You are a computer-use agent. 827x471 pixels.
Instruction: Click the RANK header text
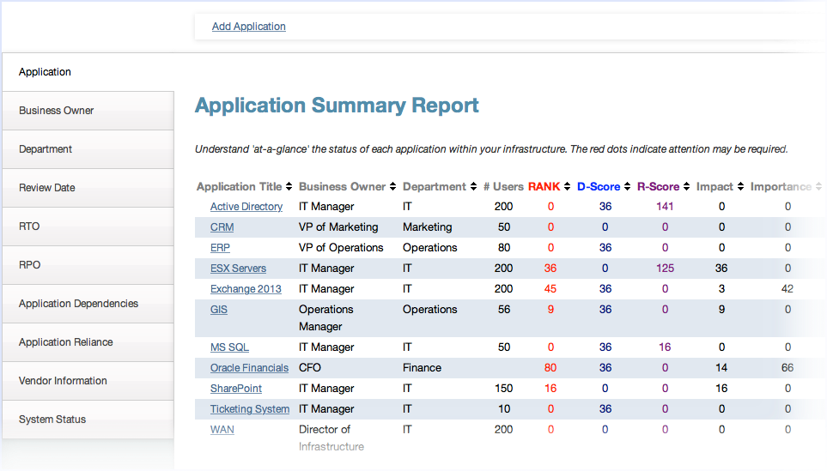(x=544, y=186)
